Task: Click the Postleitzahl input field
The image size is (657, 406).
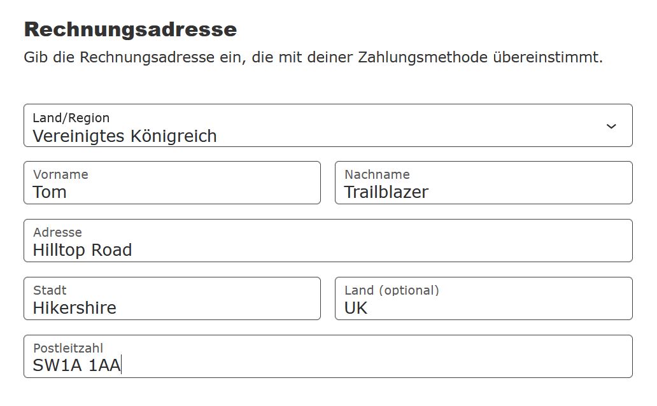Action: coord(328,357)
